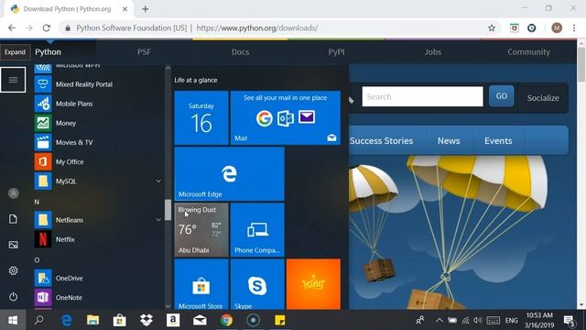Expand the MySQL folder
The height and width of the screenshot is (330, 586).
[158, 181]
